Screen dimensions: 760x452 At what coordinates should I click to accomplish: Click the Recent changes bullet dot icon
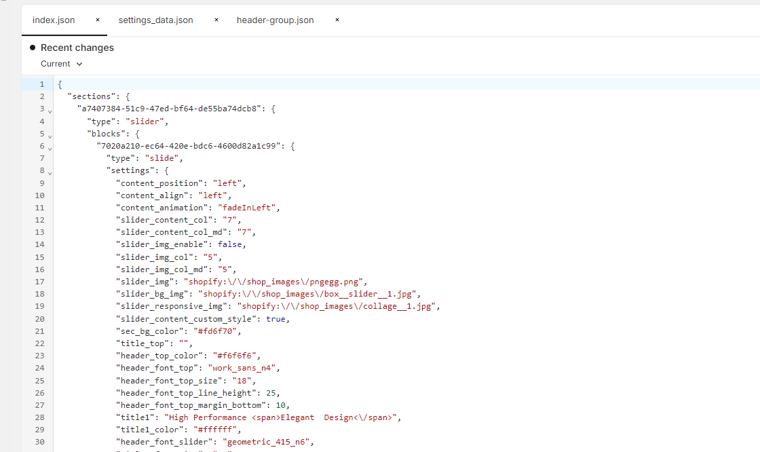click(x=33, y=48)
